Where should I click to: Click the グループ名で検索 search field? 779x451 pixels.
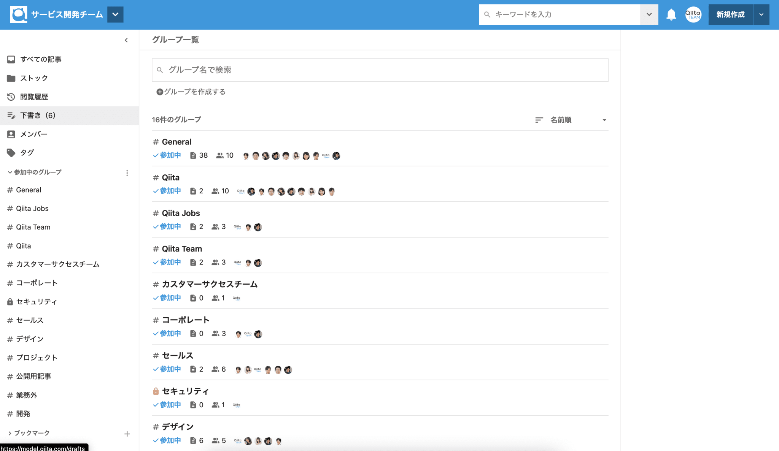click(380, 70)
